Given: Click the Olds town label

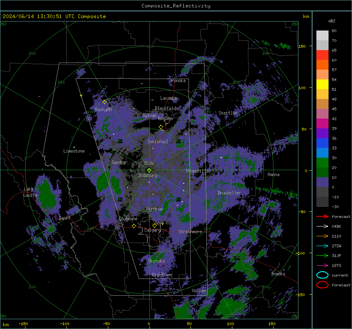Looking at the screenshot, I should click(149, 163).
